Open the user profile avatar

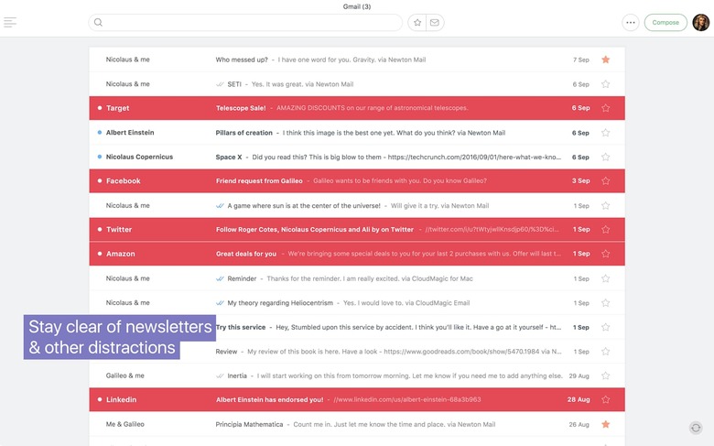coord(700,23)
